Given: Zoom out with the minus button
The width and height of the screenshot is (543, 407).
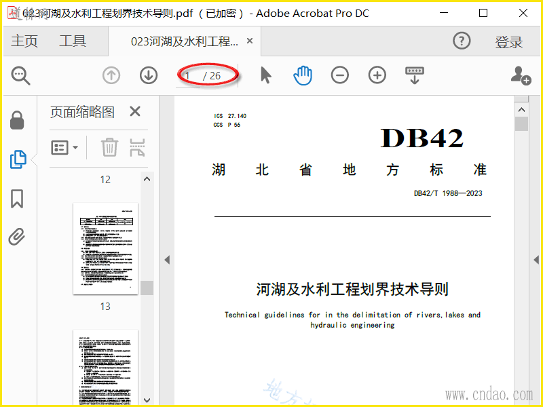Looking at the screenshot, I should tap(340, 75).
